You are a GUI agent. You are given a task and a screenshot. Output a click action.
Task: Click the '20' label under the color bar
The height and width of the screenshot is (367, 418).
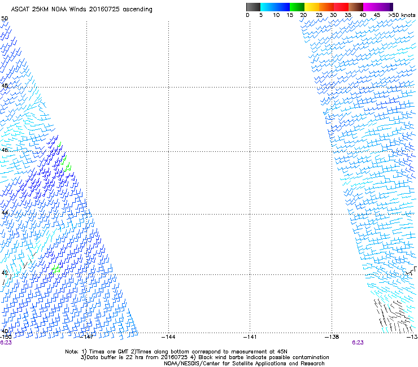pyautogui.click(x=303, y=15)
